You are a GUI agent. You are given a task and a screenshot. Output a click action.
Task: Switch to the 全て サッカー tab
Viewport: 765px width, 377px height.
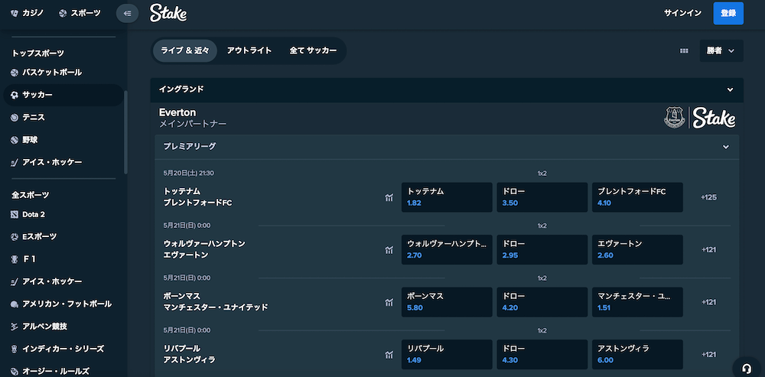tap(313, 50)
